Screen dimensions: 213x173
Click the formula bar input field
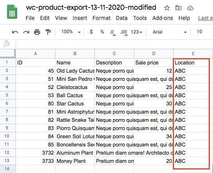tap(114, 44)
